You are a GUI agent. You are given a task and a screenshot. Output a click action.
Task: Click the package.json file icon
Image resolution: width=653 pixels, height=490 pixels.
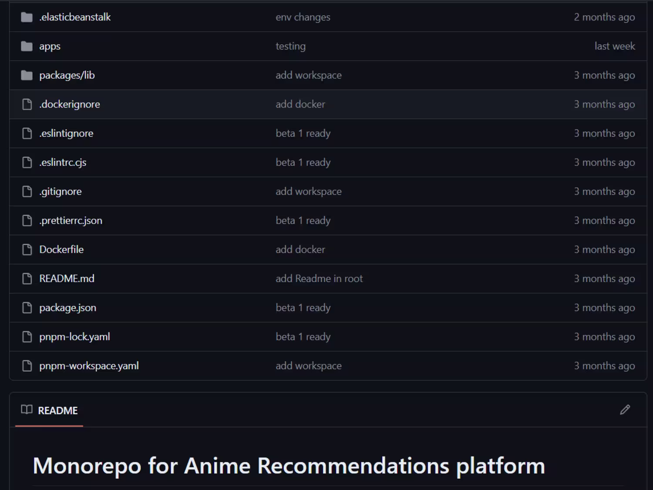tap(27, 308)
